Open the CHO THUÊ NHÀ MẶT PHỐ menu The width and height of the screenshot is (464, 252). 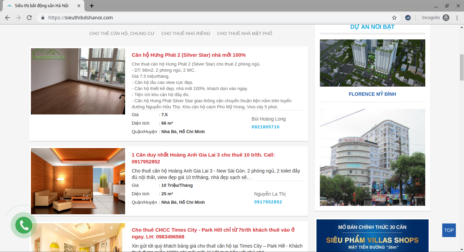coord(245,33)
